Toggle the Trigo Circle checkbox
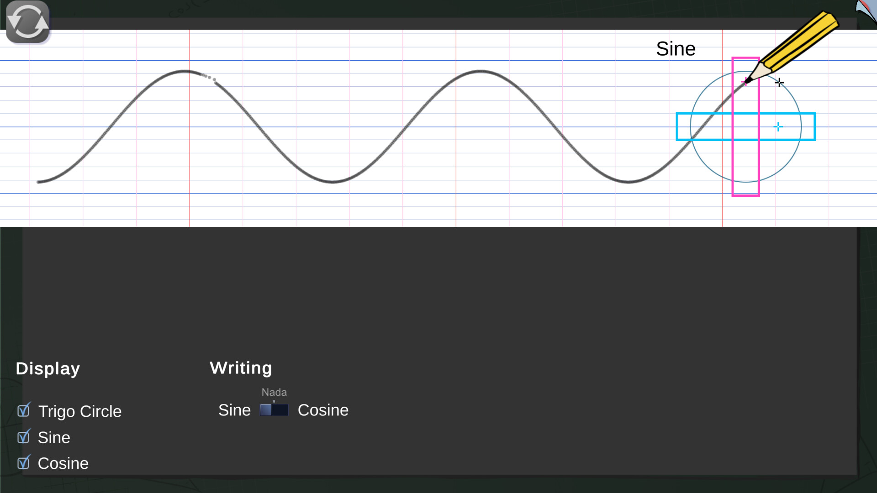 coord(25,411)
